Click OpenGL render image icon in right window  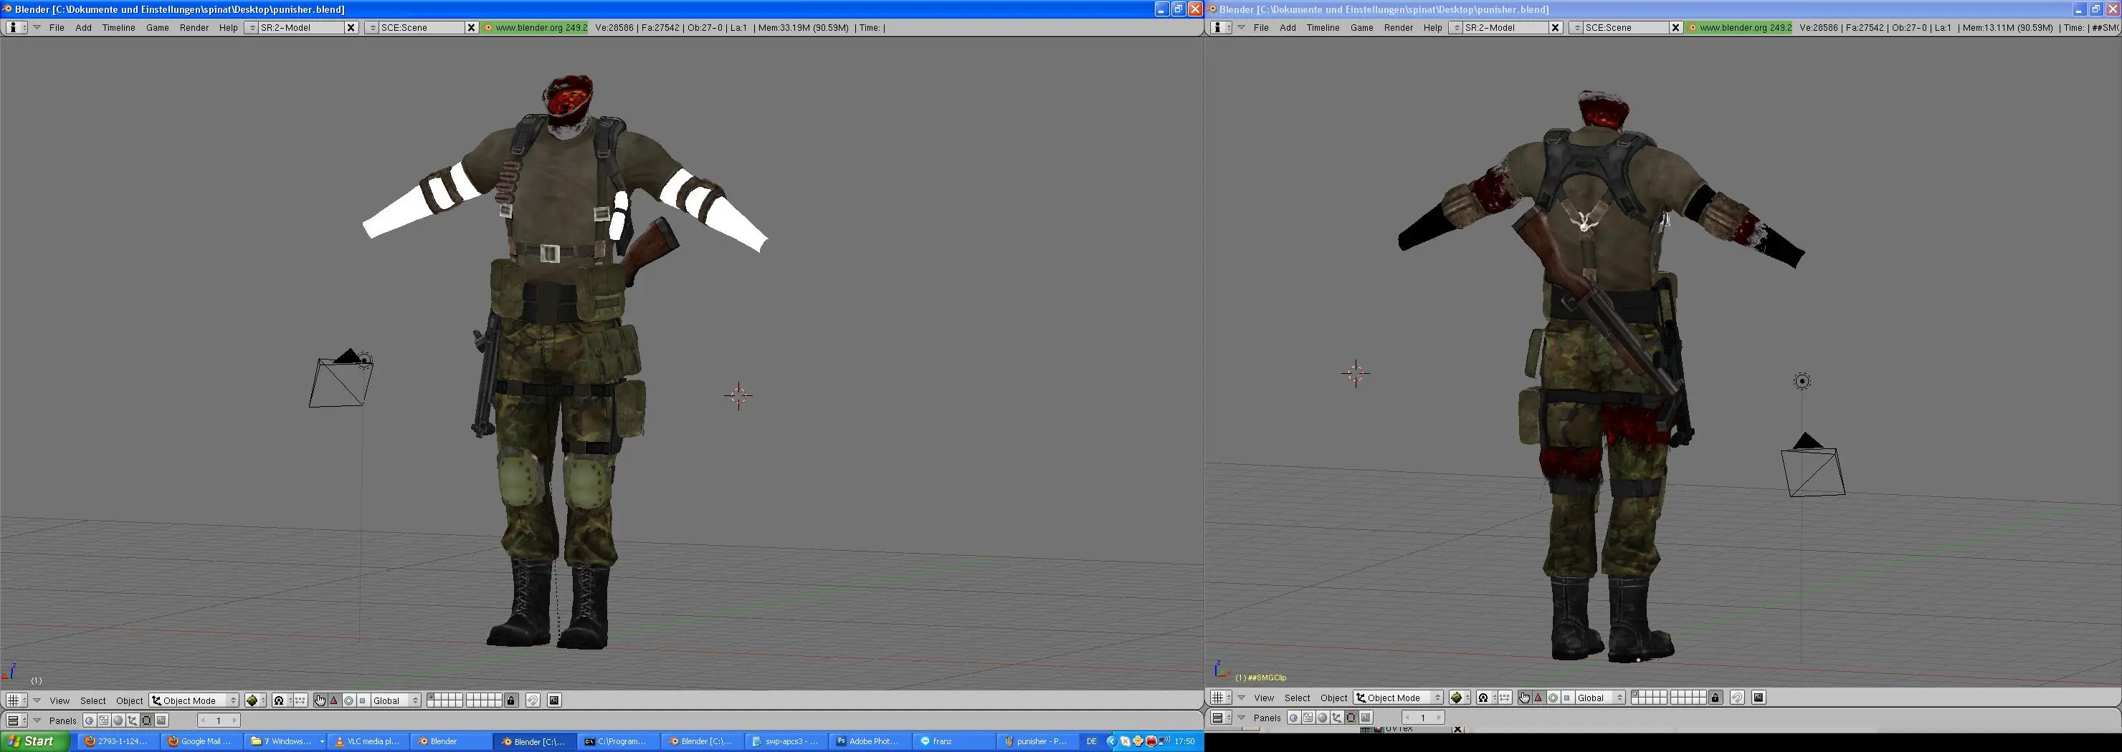click(1759, 698)
